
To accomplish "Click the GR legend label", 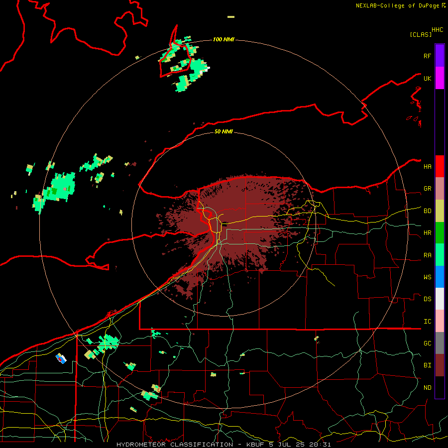I will [427, 189].
